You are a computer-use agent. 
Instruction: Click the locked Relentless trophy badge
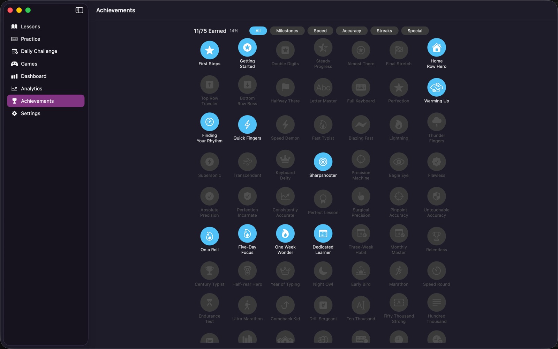click(436, 236)
